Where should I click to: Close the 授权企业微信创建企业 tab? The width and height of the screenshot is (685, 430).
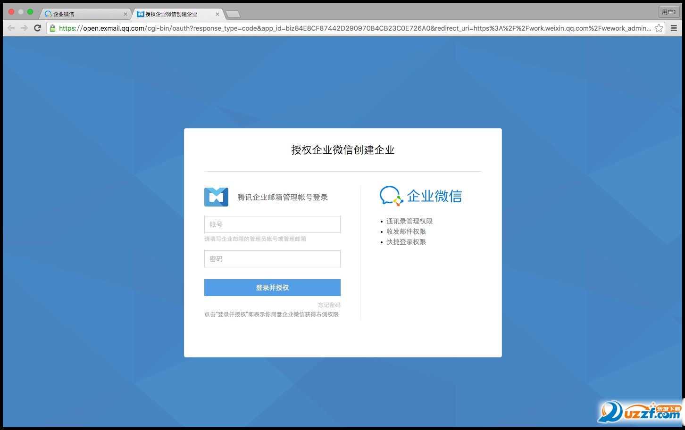pyautogui.click(x=217, y=14)
